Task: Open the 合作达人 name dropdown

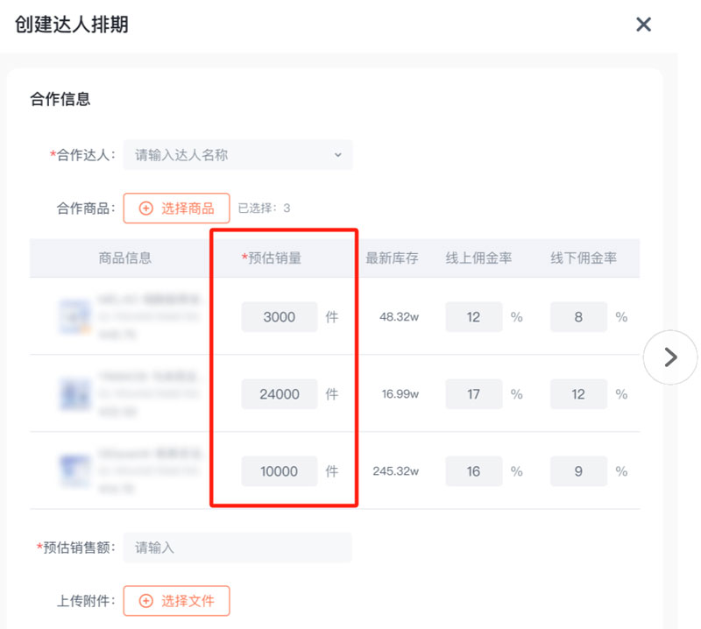Action: pyautogui.click(x=237, y=155)
